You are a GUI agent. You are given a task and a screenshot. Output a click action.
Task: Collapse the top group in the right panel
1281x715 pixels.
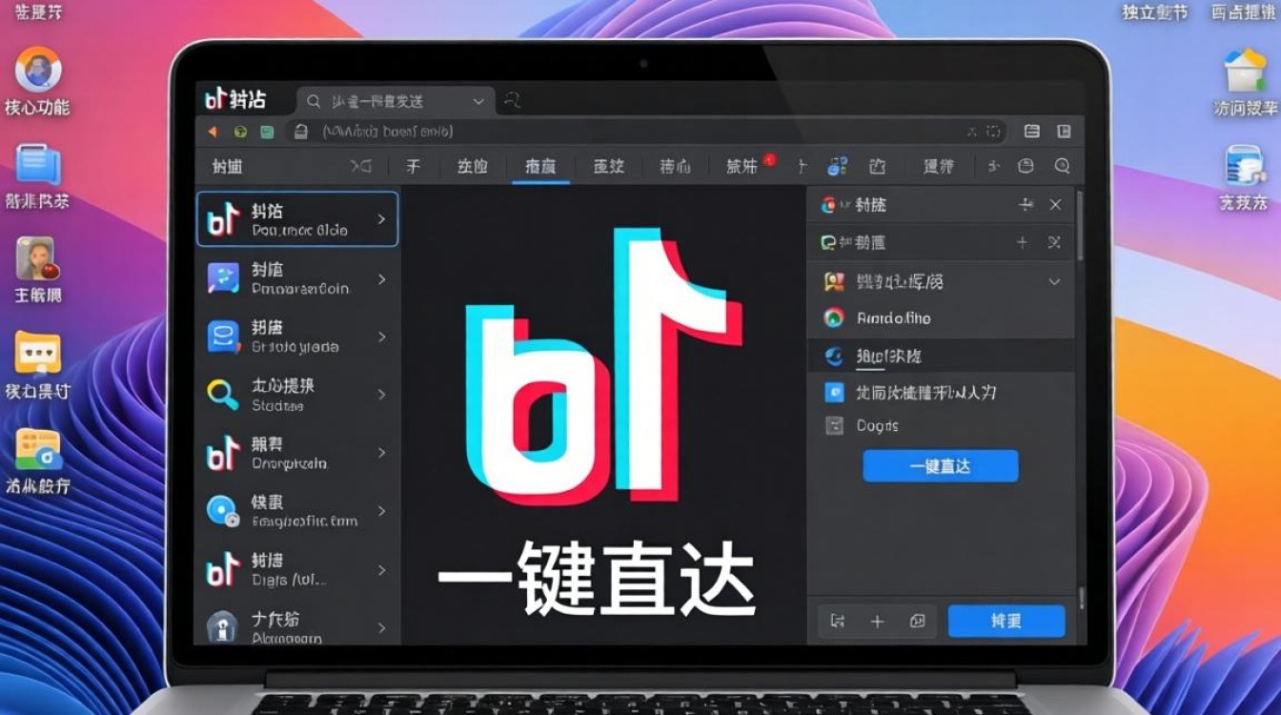click(1054, 281)
